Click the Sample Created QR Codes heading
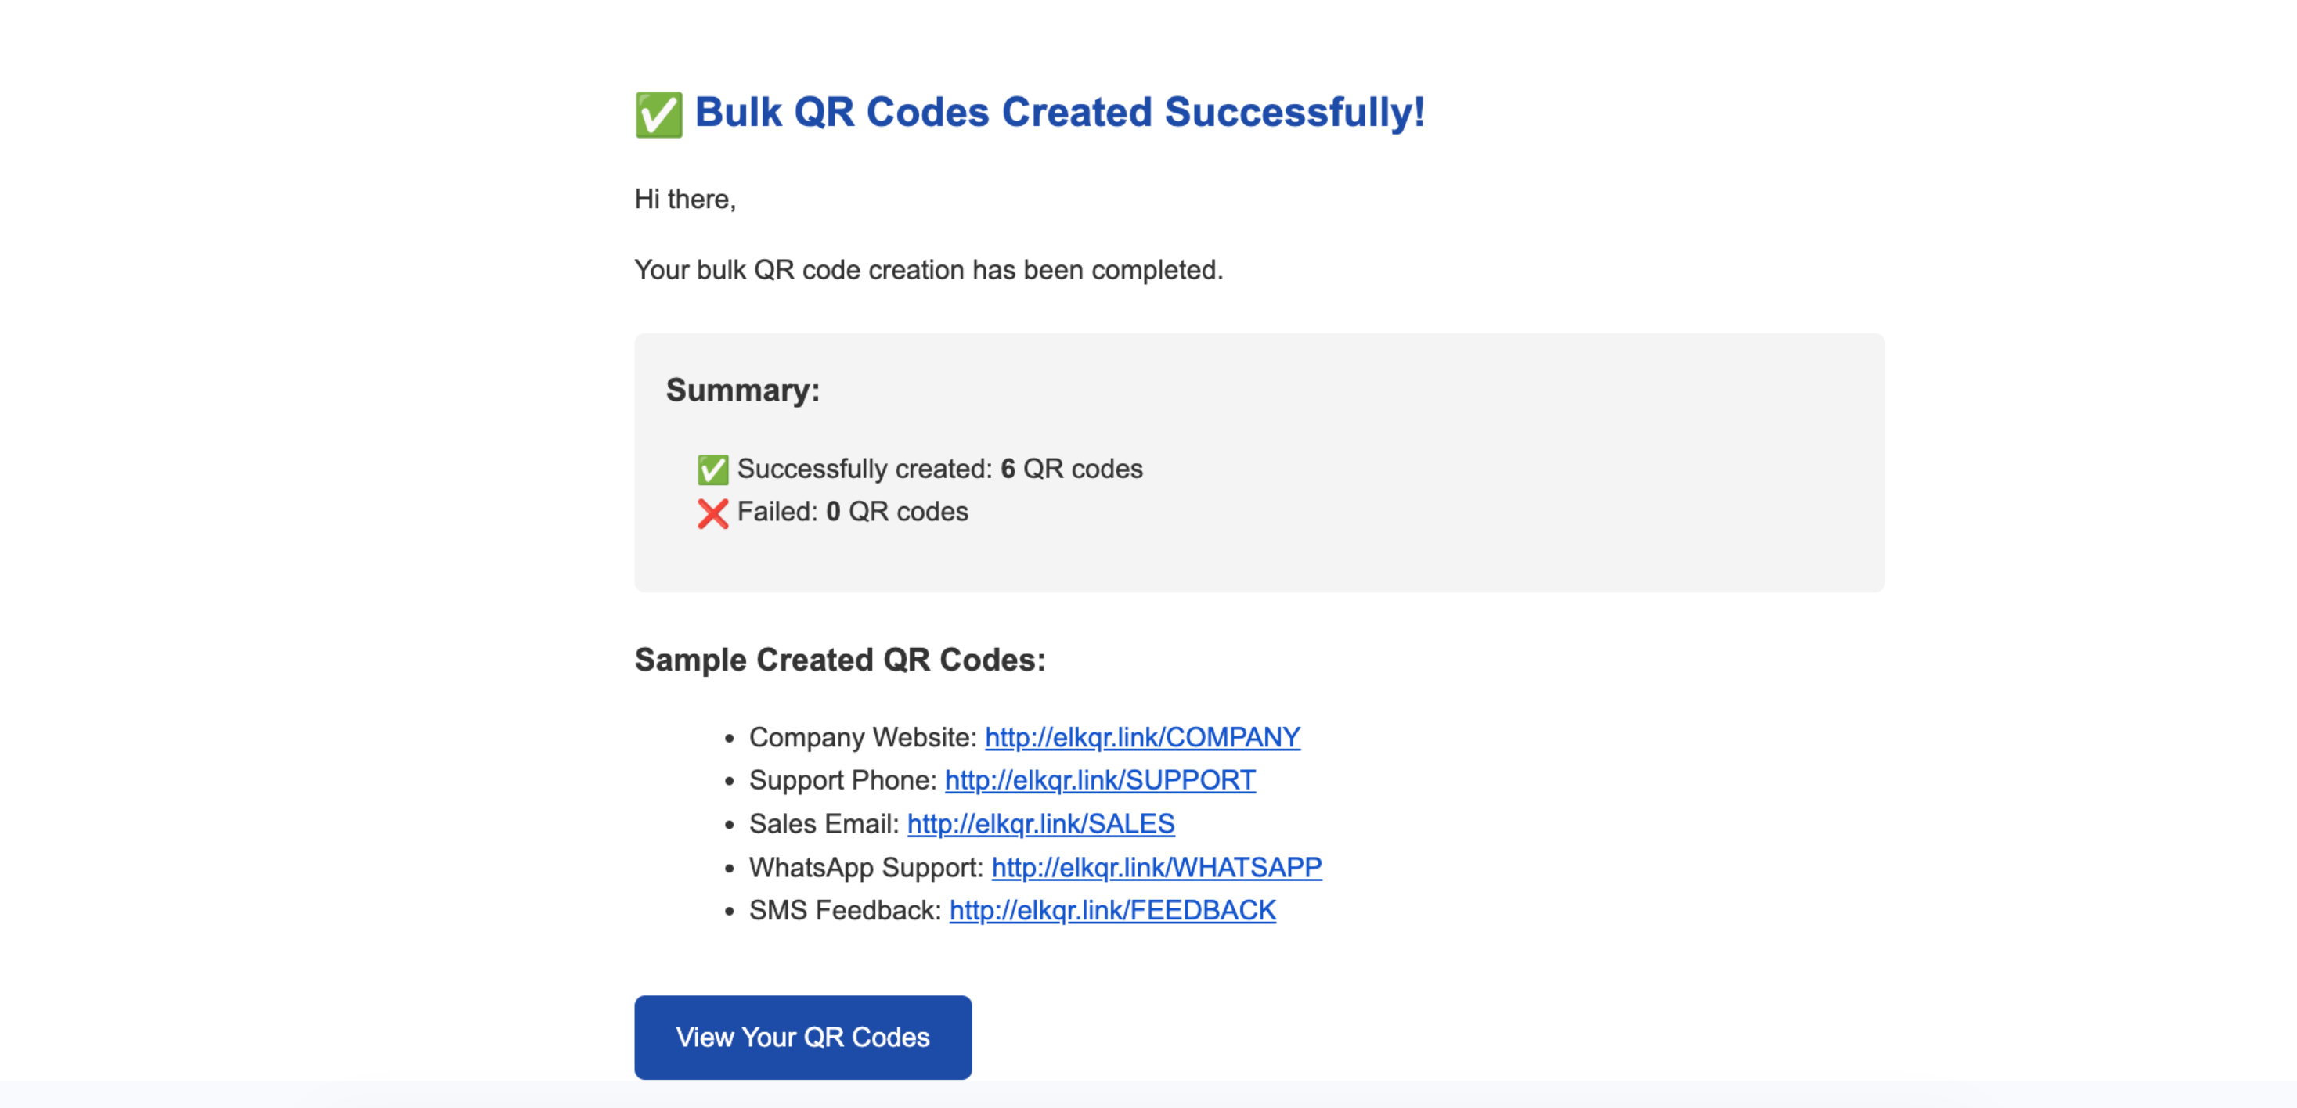2297x1108 pixels. coord(839,660)
